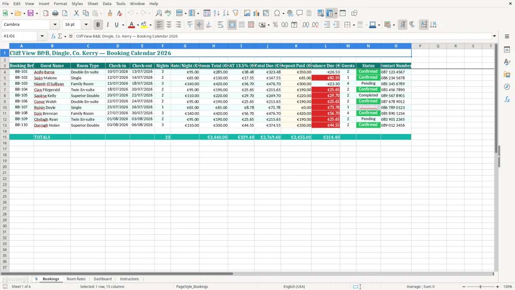
Task: Sort descending Z to A
Action: pyautogui.click(x=226, y=13)
